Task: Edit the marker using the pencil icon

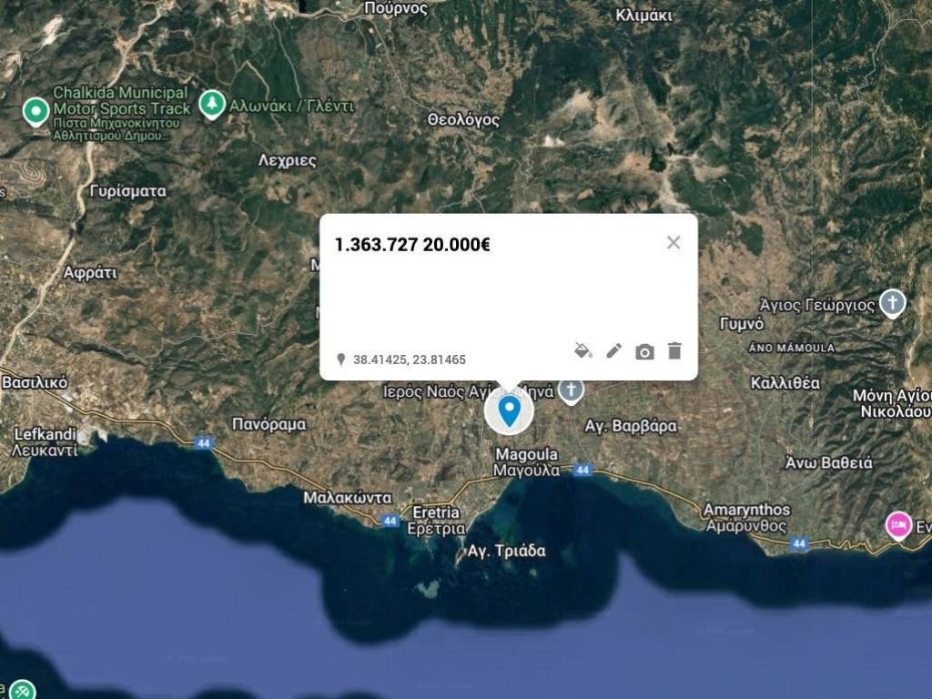Action: point(613,349)
